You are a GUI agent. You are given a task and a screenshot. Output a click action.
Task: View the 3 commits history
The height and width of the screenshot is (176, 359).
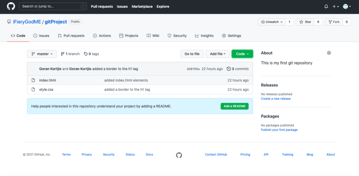[238, 69]
